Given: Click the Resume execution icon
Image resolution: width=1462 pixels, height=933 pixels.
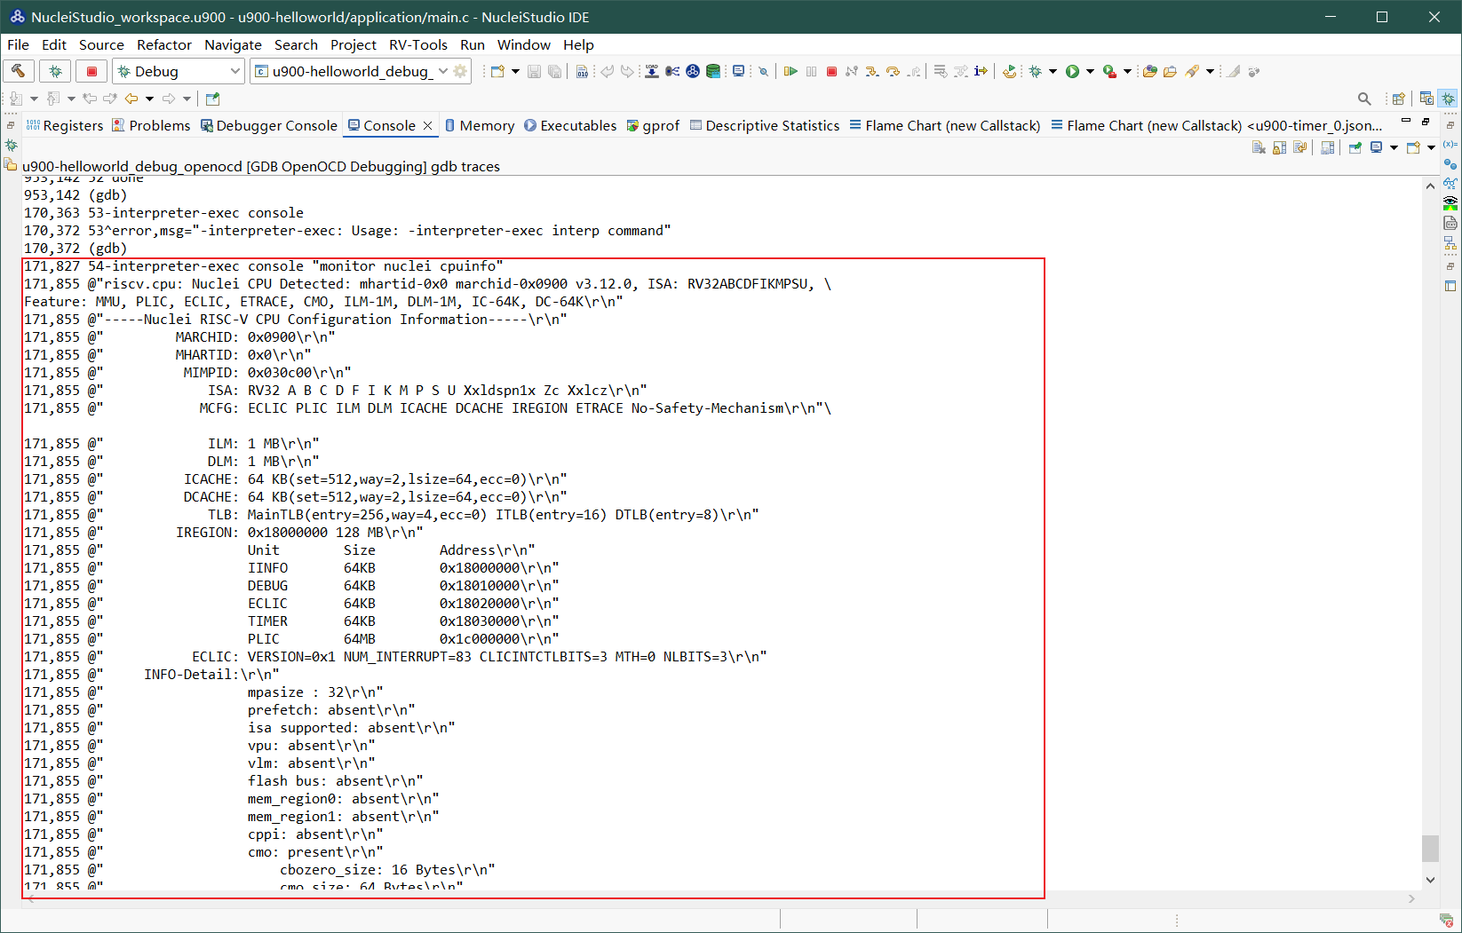Looking at the screenshot, I should 791,71.
